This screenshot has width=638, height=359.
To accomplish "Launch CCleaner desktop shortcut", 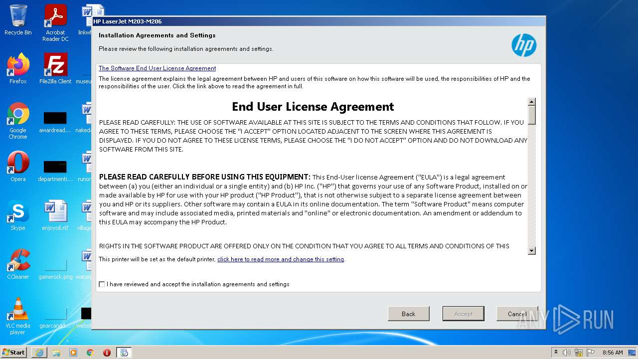I will click(18, 264).
